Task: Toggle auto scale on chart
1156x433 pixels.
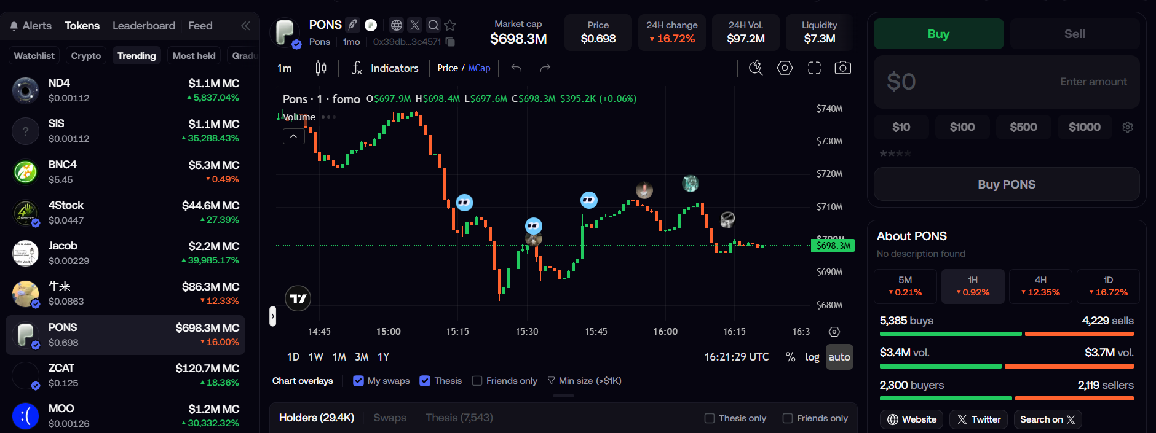Action: click(839, 357)
